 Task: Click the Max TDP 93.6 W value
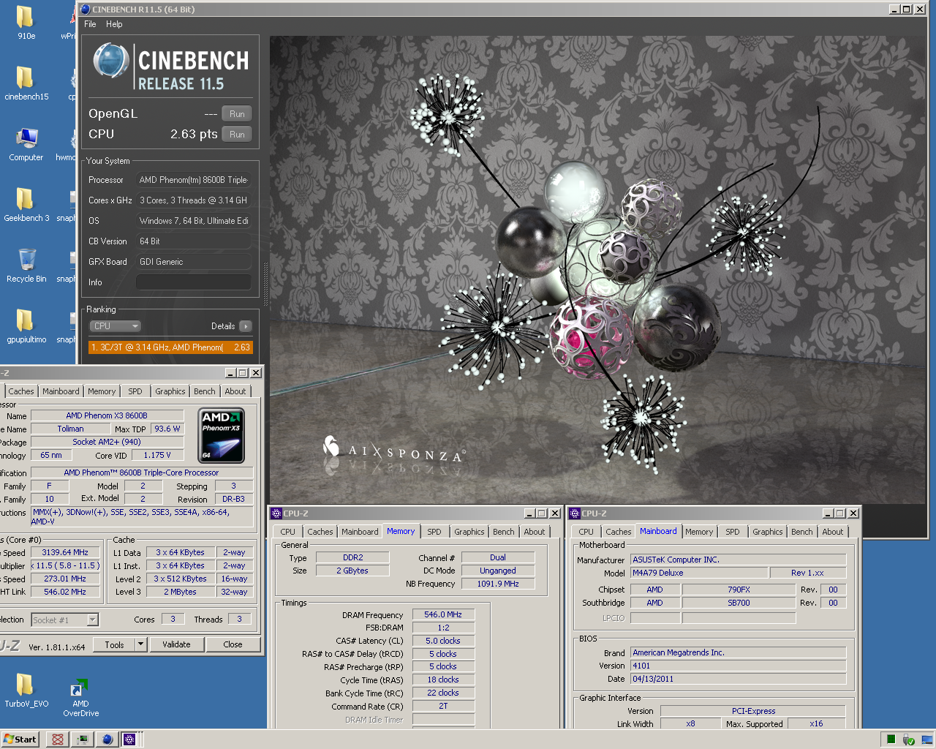pyautogui.click(x=167, y=429)
